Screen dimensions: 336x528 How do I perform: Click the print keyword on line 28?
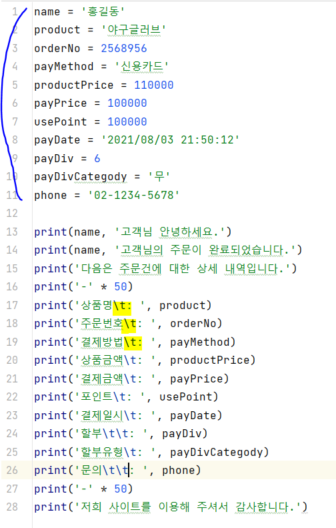(51, 507)
